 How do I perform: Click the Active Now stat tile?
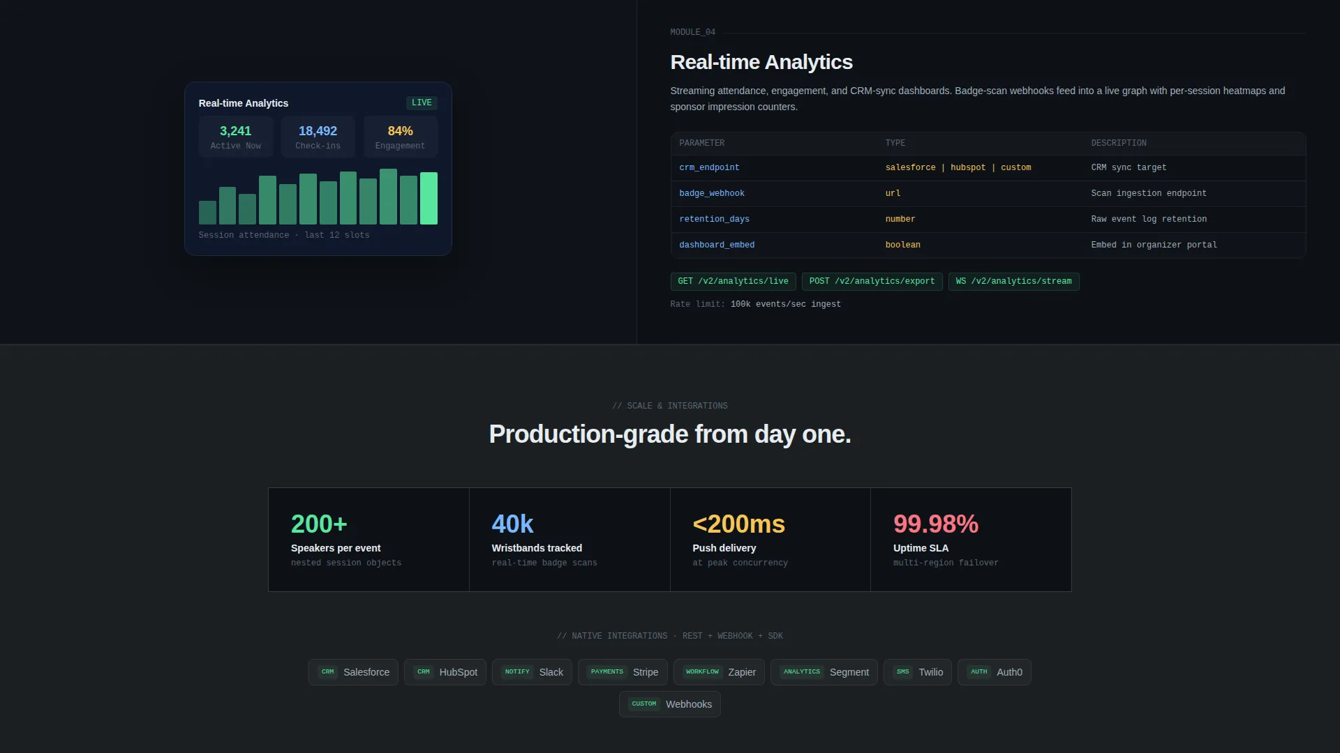pyautogui.click(x=236, y=137)
